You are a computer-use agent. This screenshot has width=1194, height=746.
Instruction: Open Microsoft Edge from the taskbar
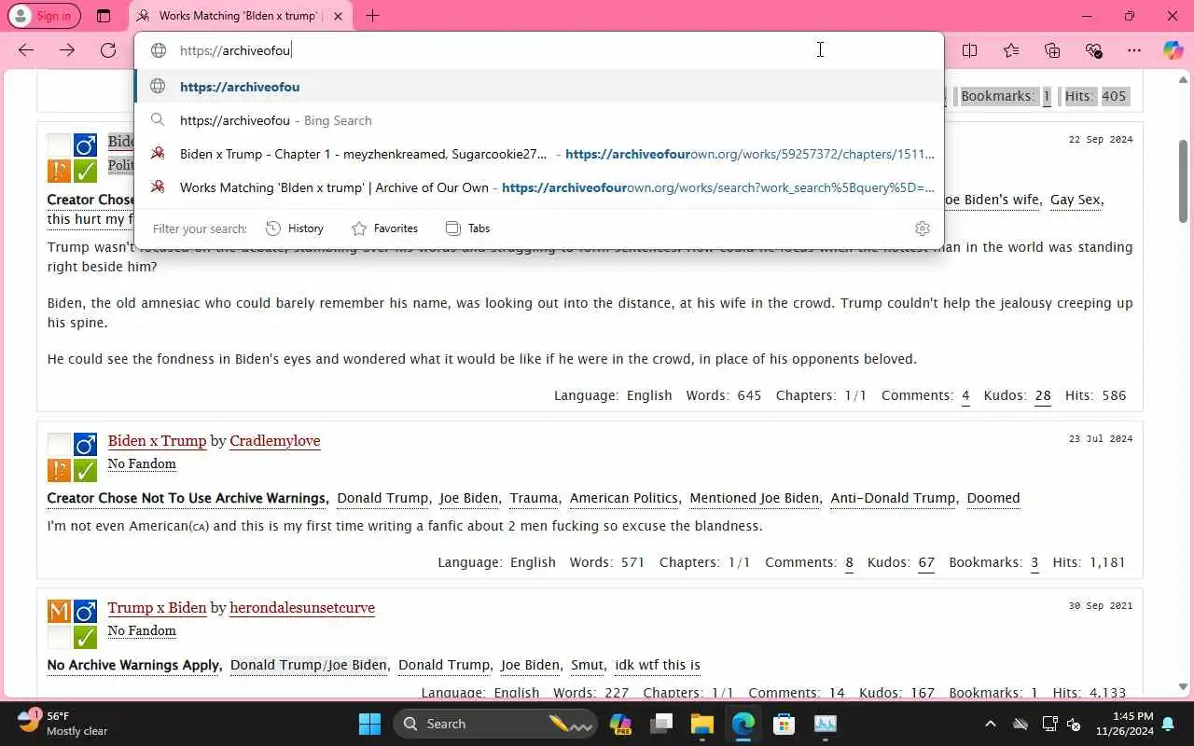743,724
